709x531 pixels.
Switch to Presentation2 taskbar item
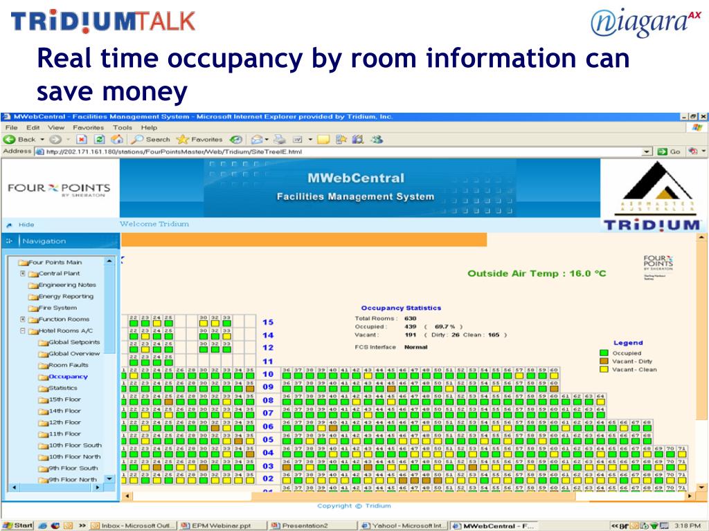pos(312,525)
